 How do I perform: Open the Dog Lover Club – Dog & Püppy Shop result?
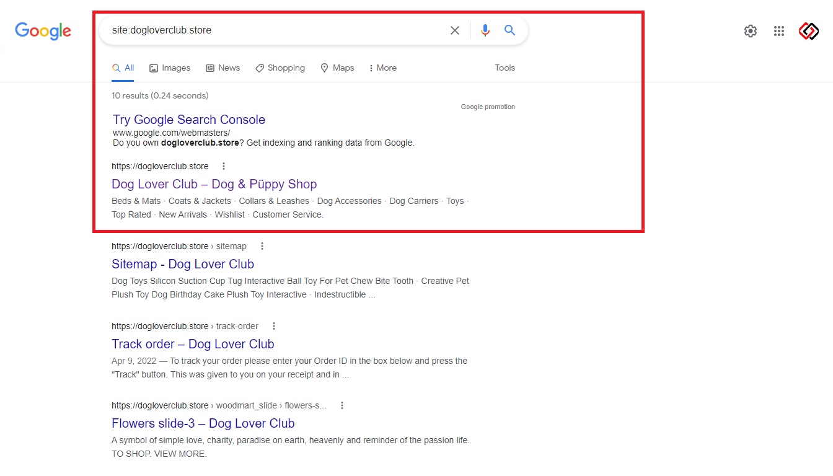(x=214, y=184)
